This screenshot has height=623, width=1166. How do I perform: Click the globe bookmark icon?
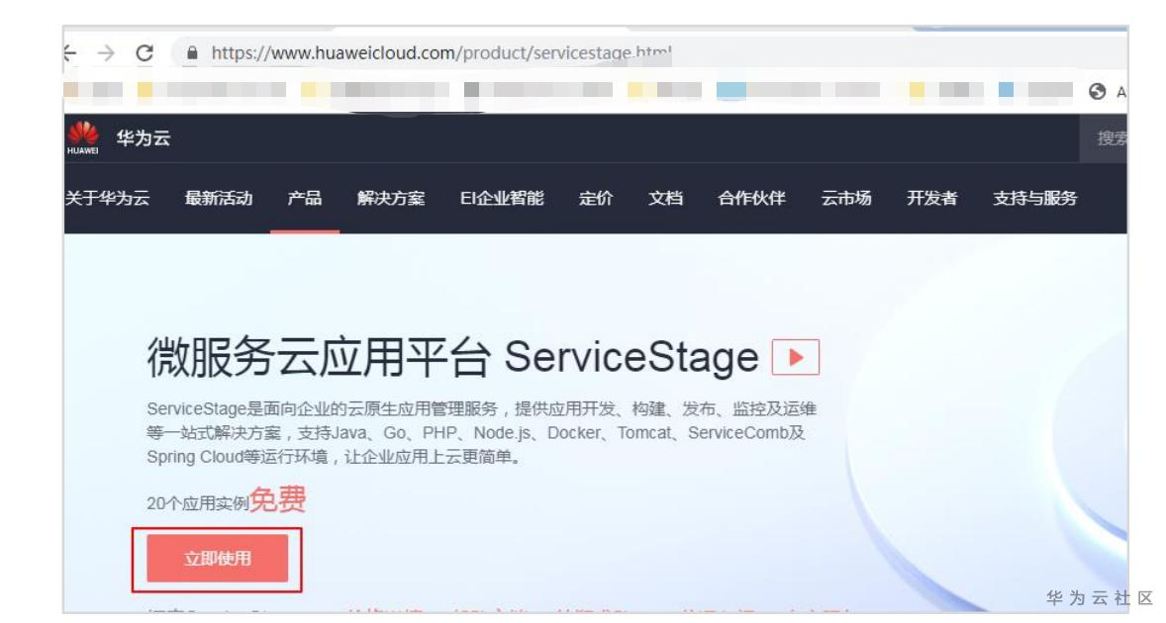pyautogui.click(x=1097, y=91)
